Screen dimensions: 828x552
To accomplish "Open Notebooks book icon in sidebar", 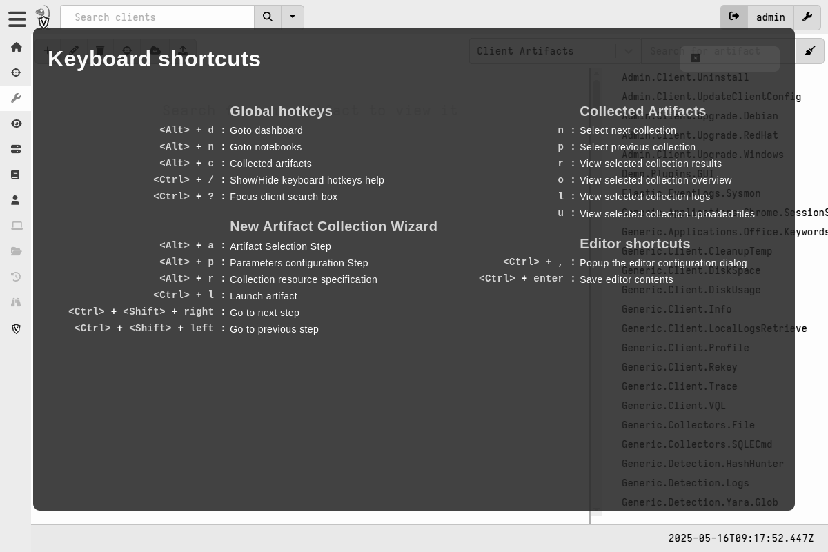I will [x=16, y=175].
